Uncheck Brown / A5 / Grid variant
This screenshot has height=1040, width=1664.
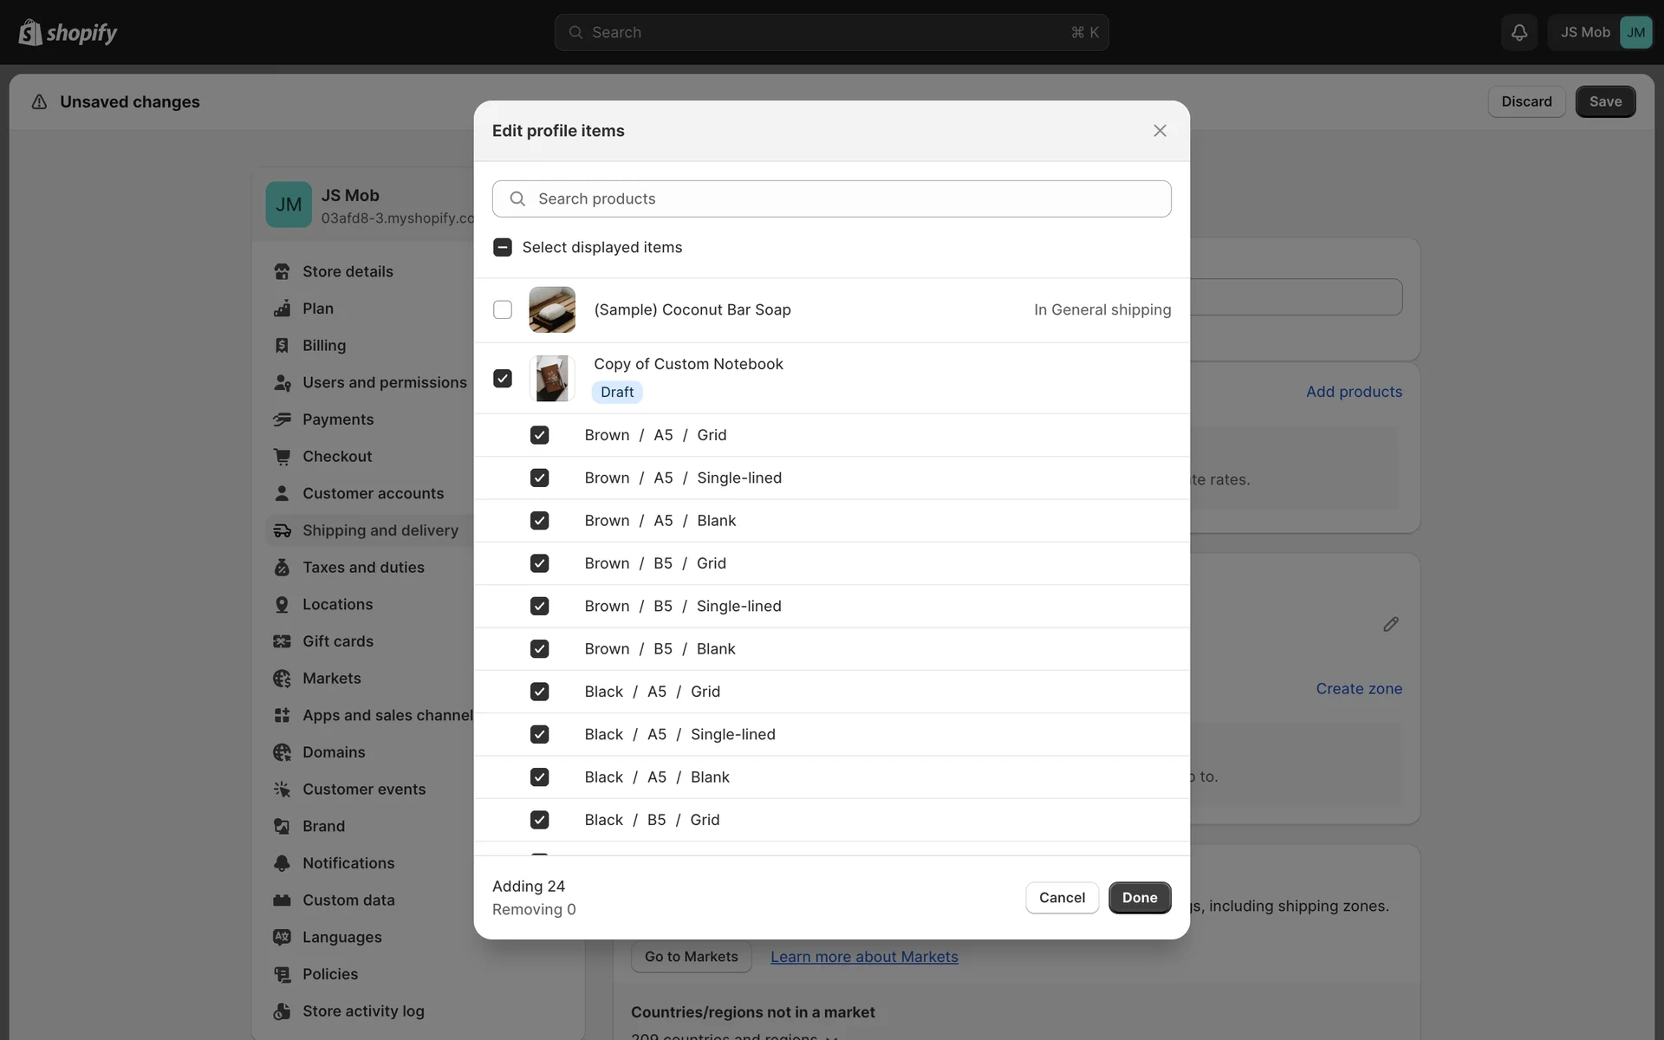[539, 435]
